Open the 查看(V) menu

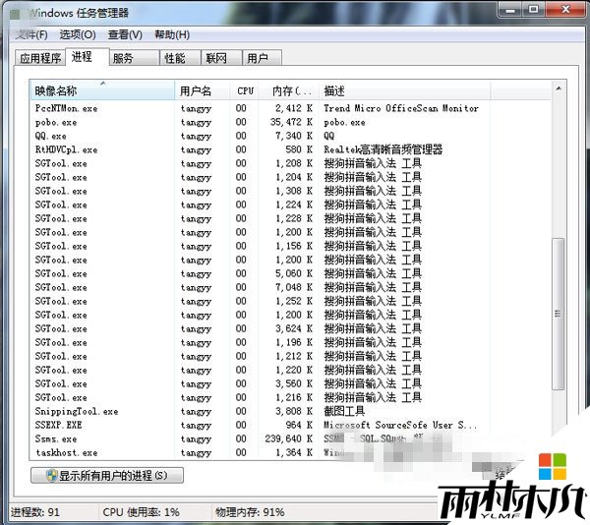(x=125, y=35)
